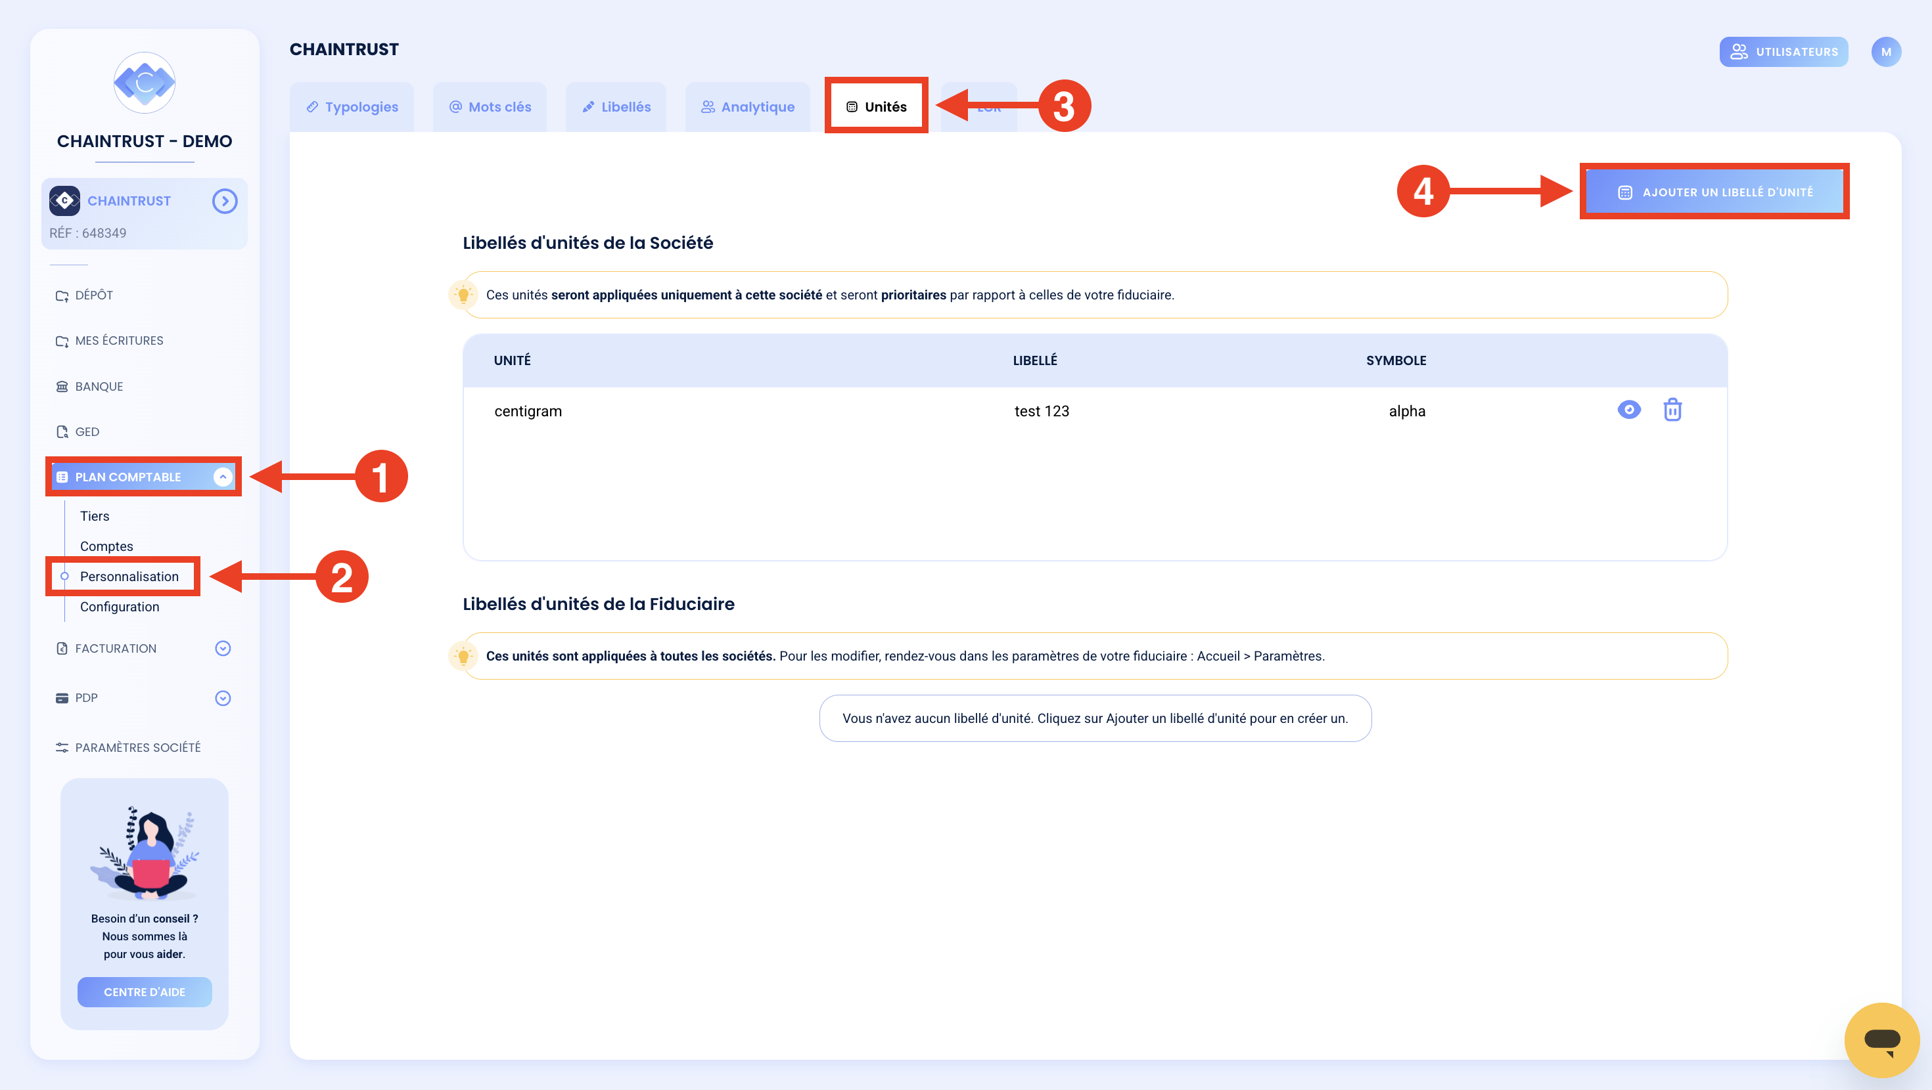The height and width of the screenshot is (1090, 1932).
Task: Click the GED document icon
Action: 62,432
